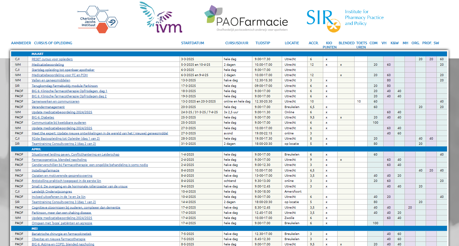This screenshot has height=246, width=459.
Task: Click the KIO PUNTEN column header
Action: pos(330,45)
